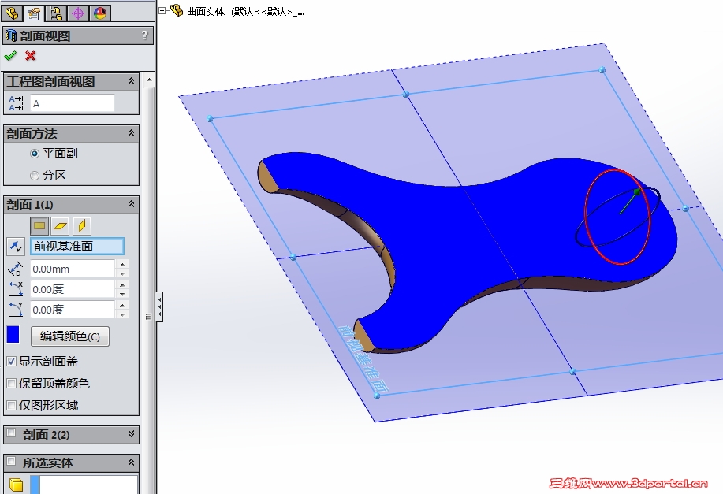The width and height of the screenshot is (723, 494).
Task: Open the DisplayManager color-sphere tab
Action: [100, 13]
